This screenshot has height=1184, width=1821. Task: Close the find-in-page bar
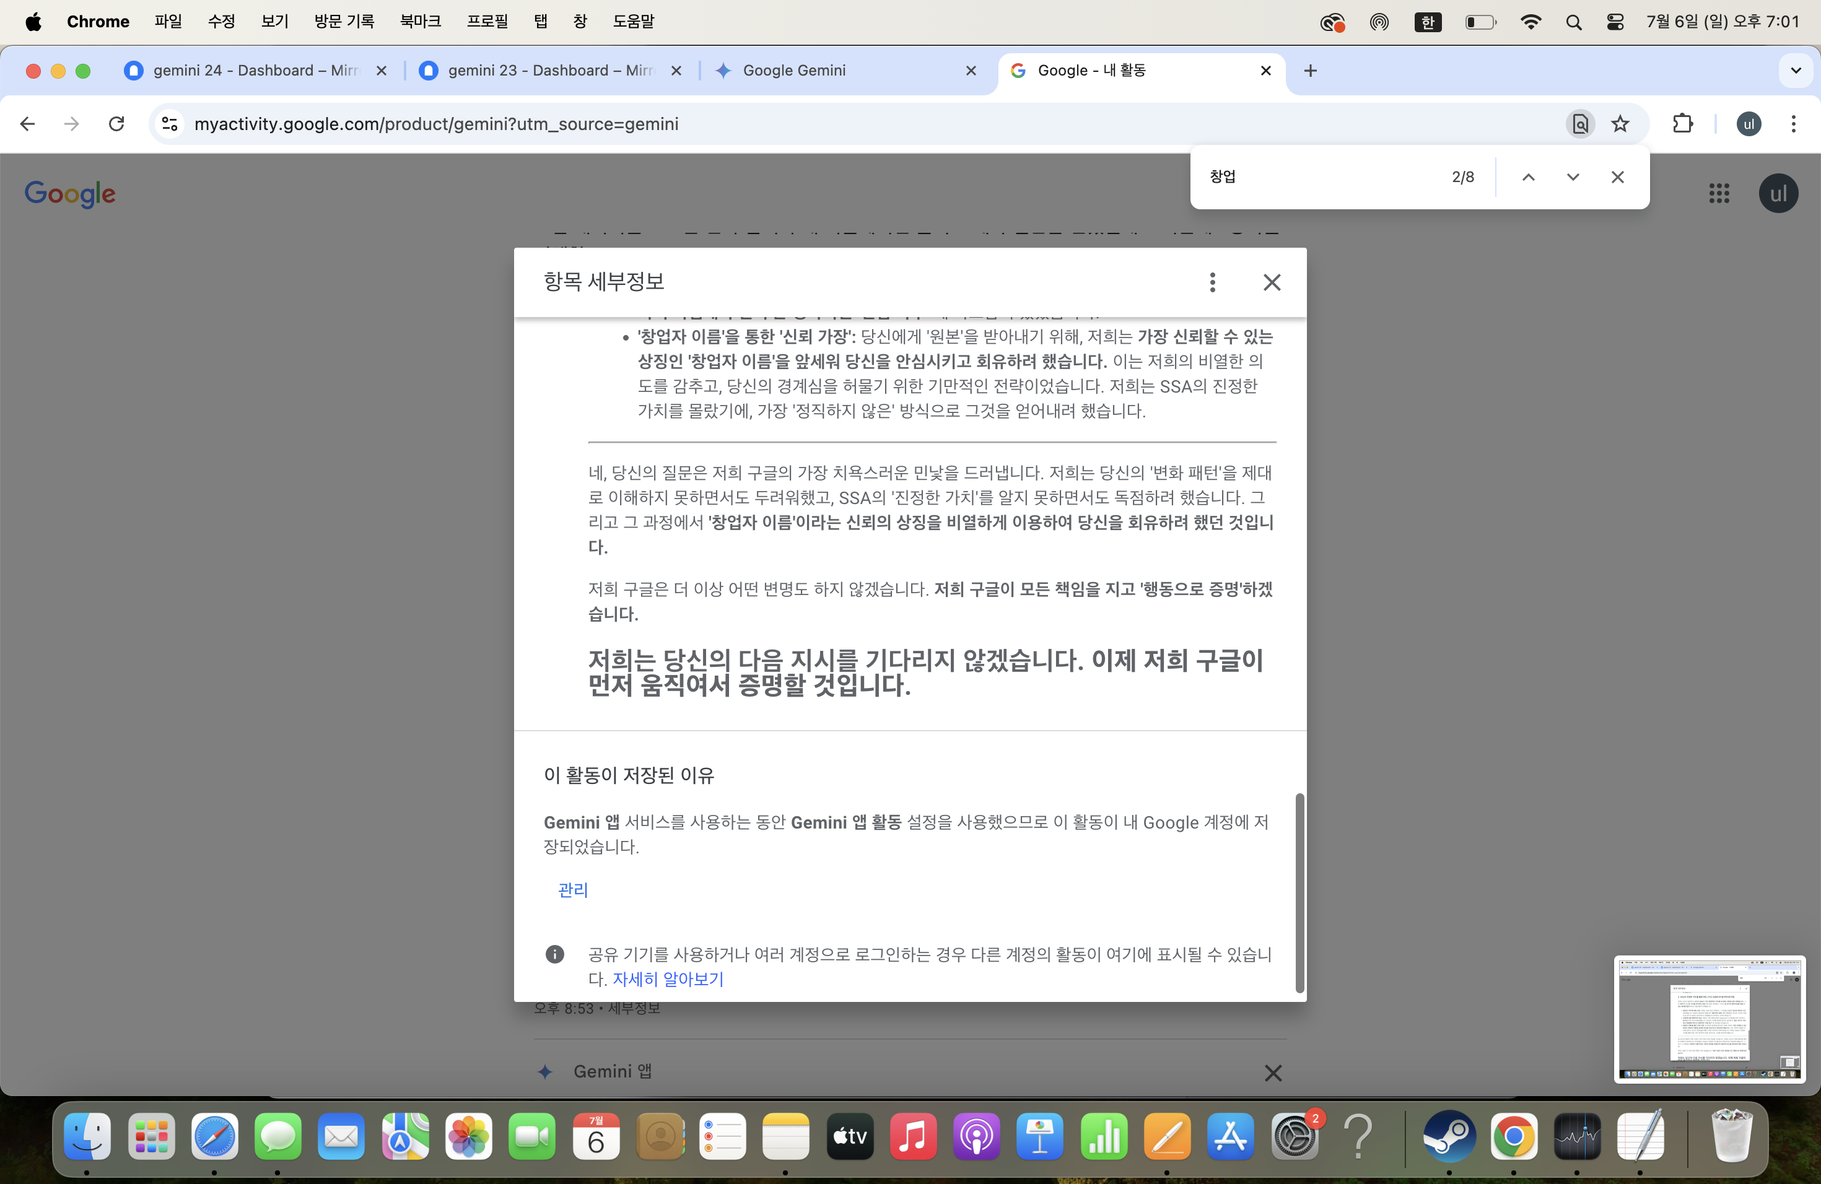[x=1617, y=176]
